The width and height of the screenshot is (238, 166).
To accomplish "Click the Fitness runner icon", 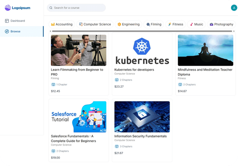I will 170,24.
